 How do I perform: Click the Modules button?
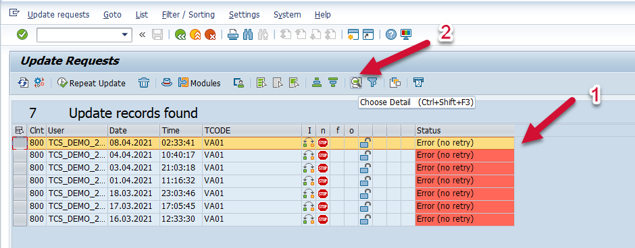point(199,83)
